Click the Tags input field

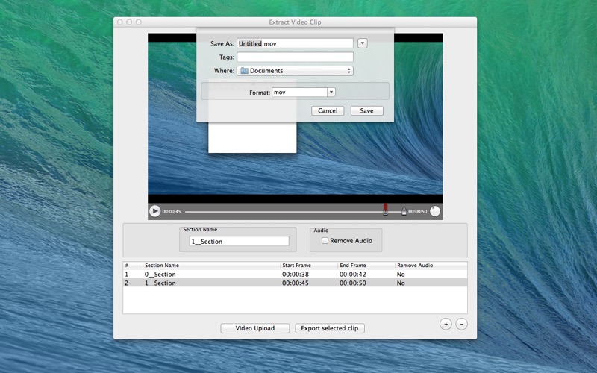[x=295, y=57]
